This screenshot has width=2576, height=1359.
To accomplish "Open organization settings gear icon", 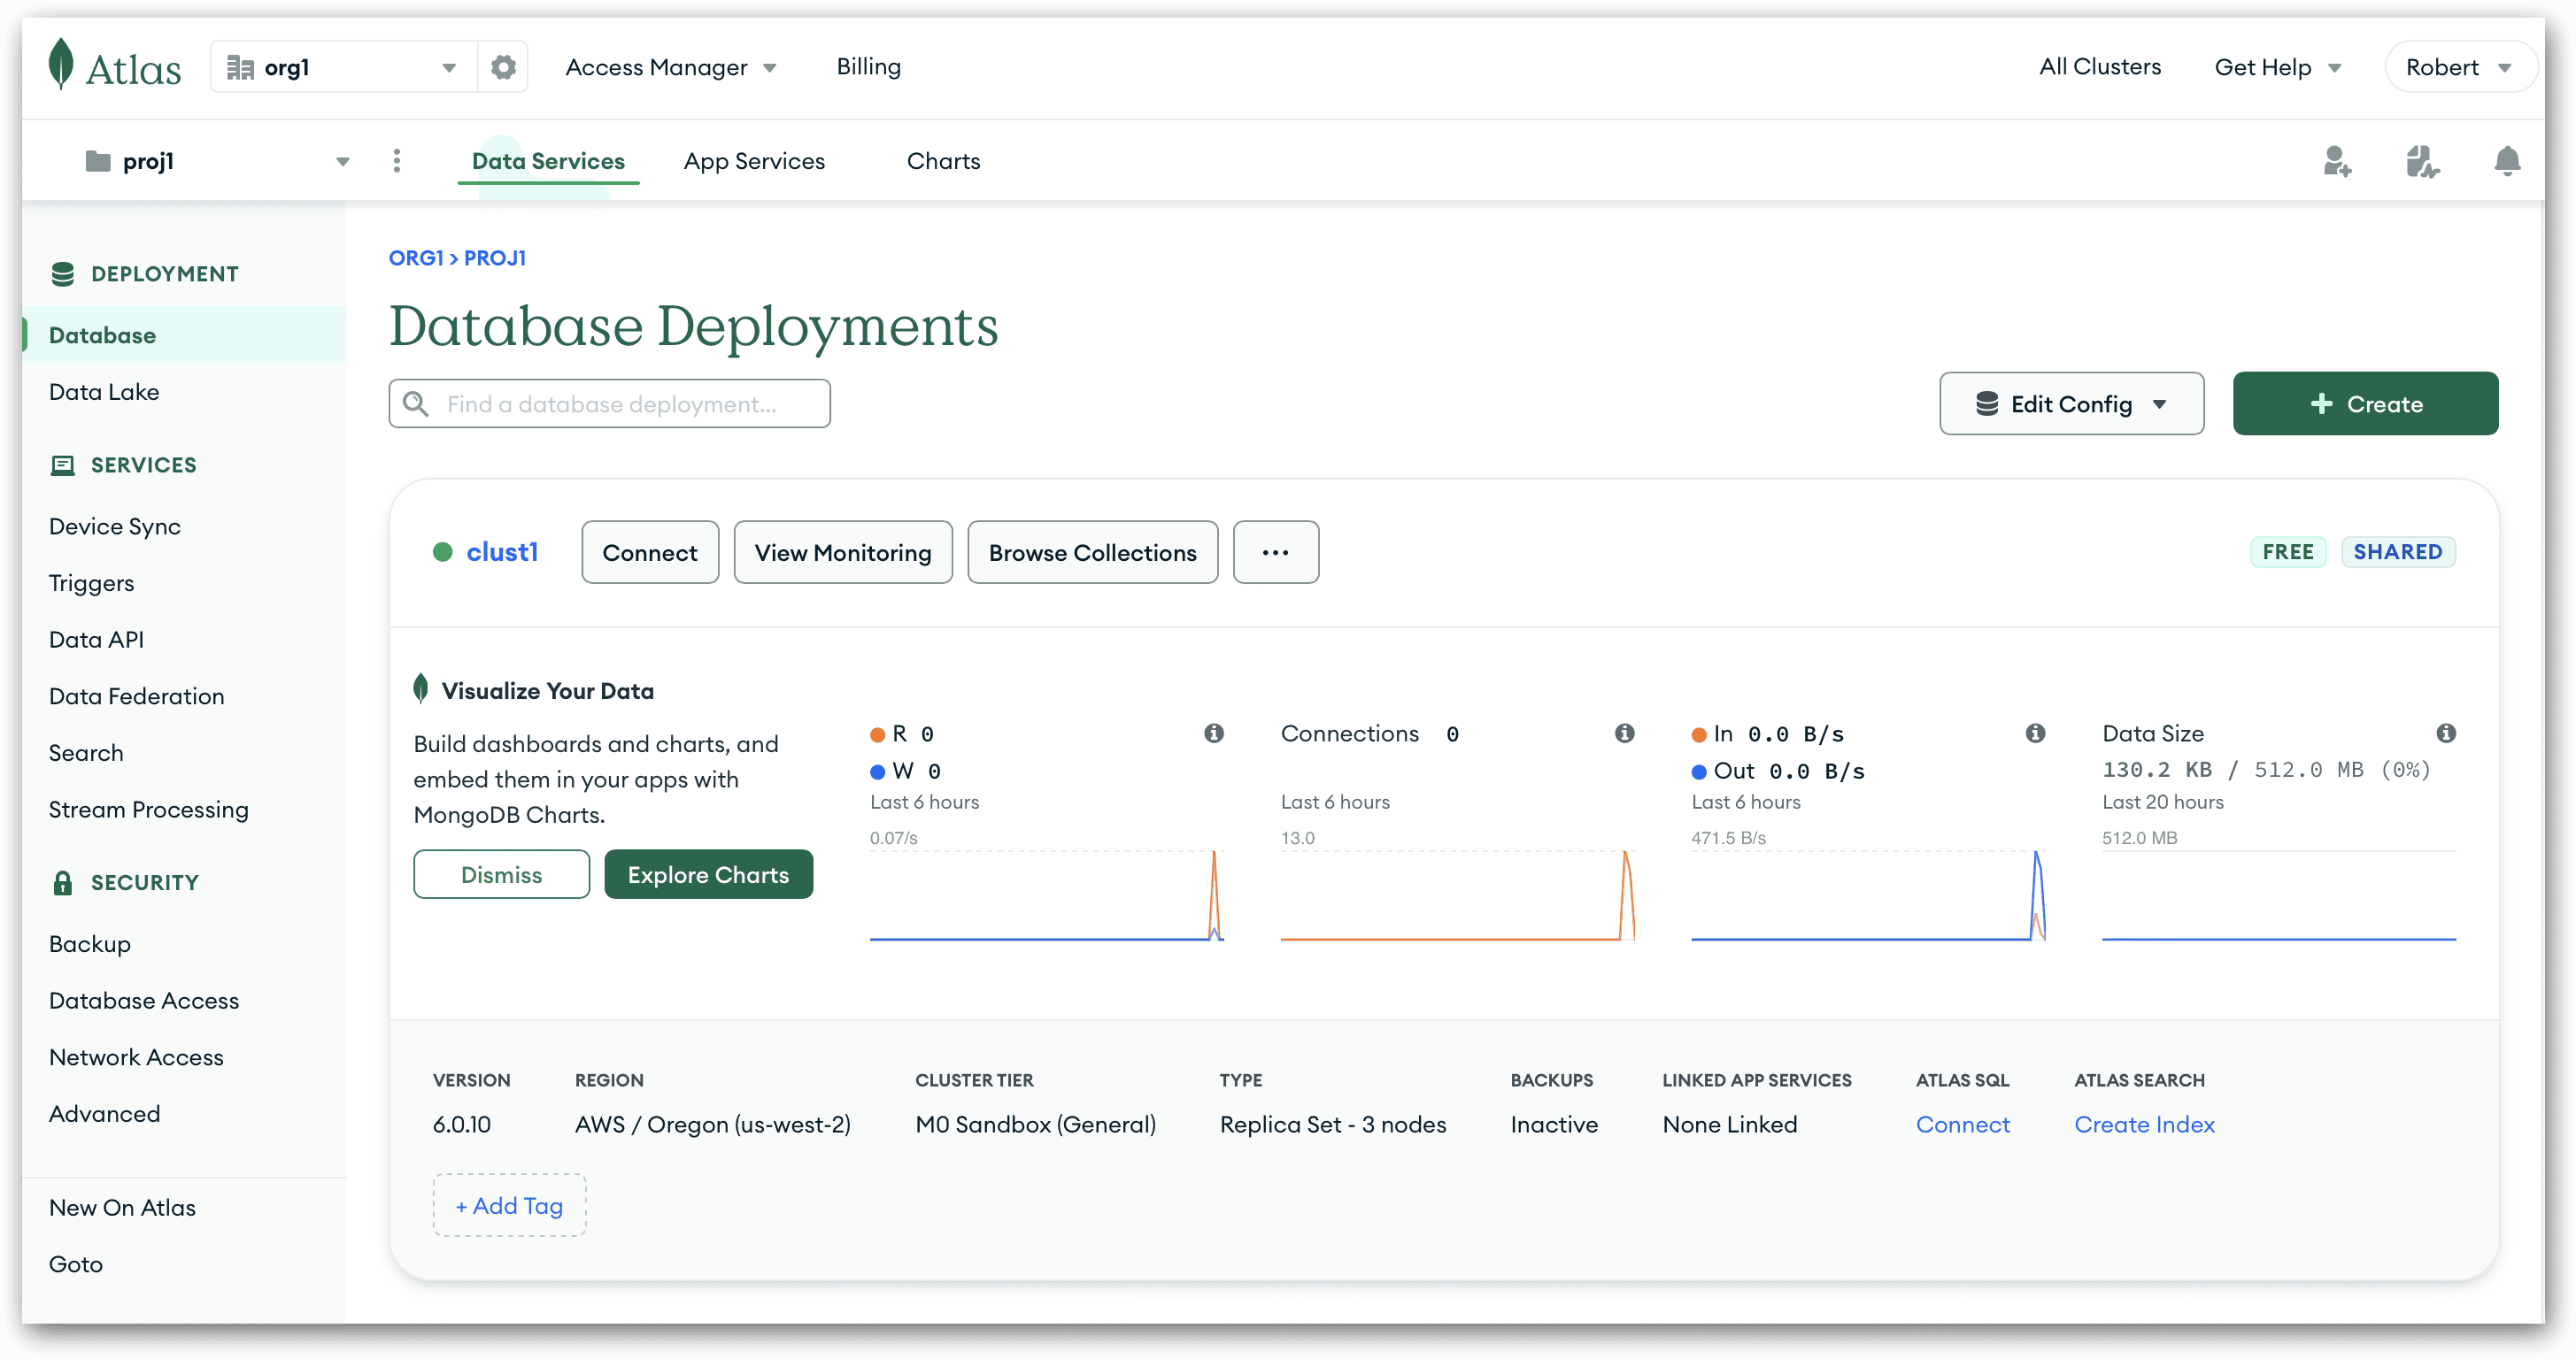I will point(503,67).
